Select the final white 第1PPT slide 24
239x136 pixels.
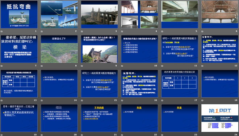[220, 118]
